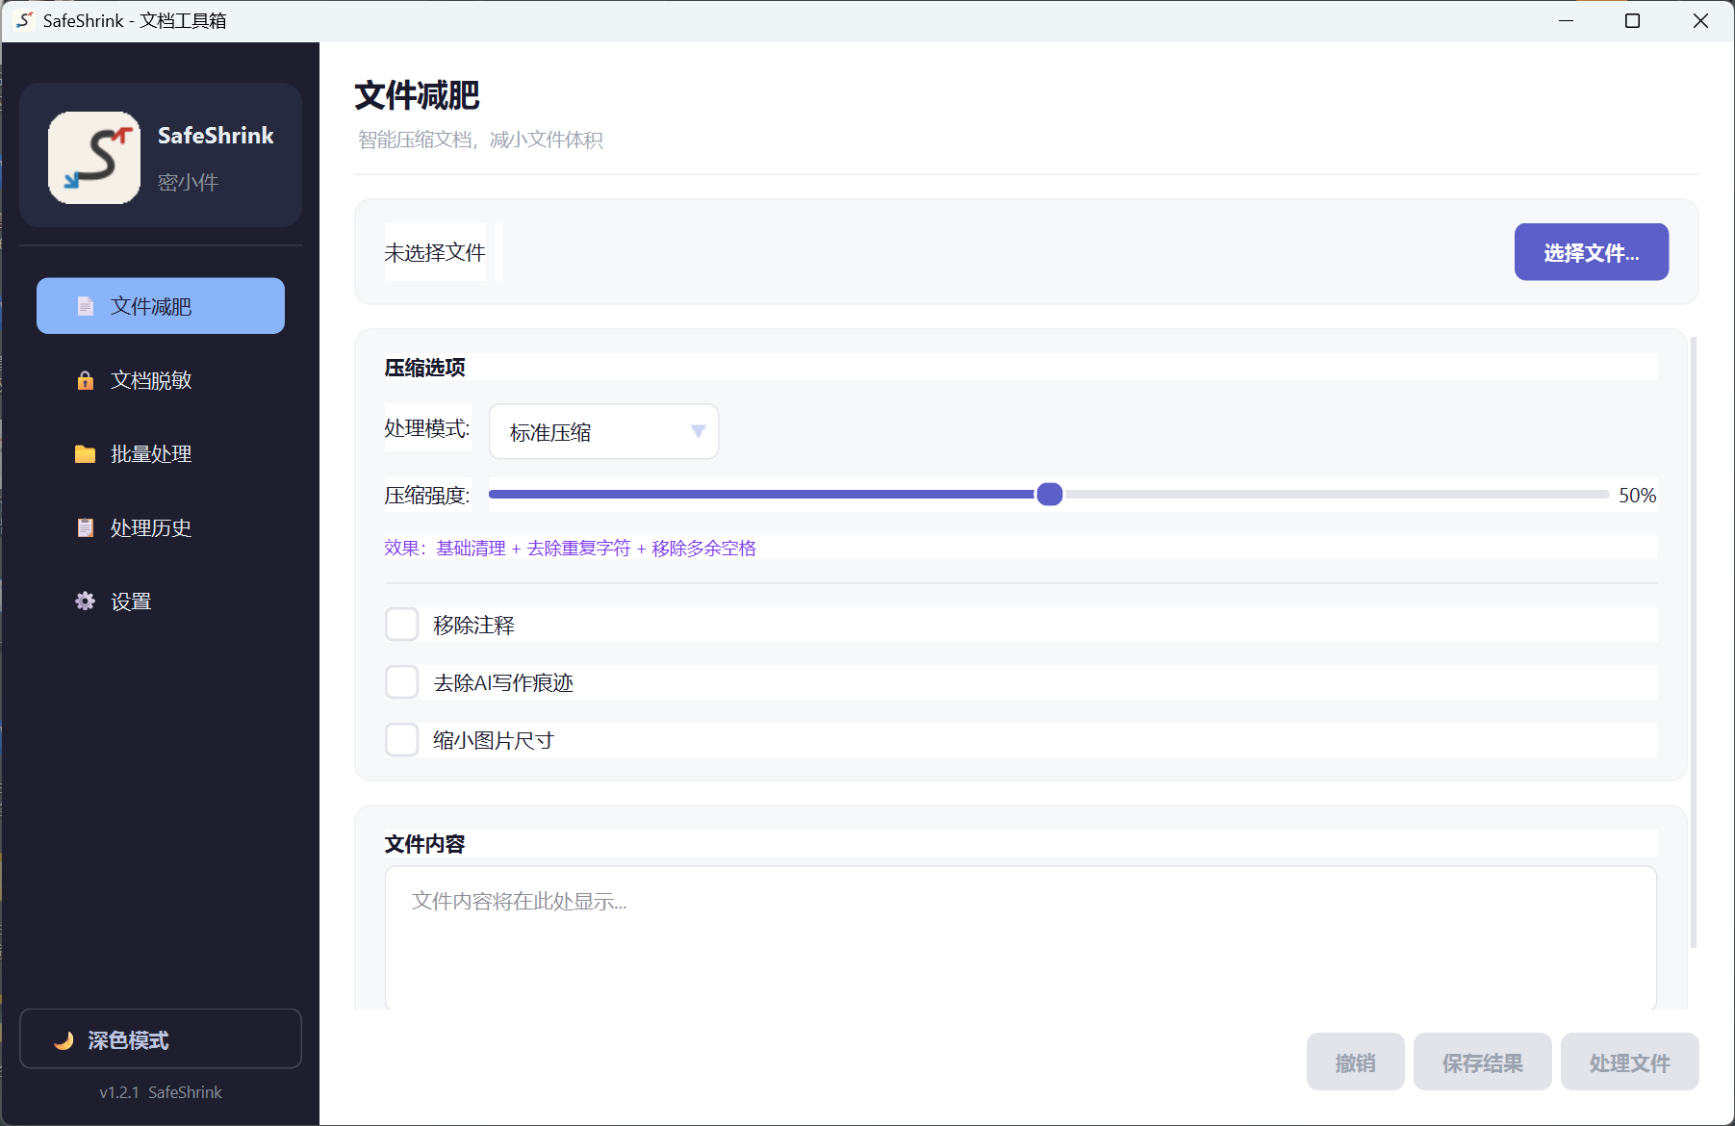Click the v1.2.1 SafeShrink version text
Viewport: 1735px width, 1126px height.
pos(161,1092)
